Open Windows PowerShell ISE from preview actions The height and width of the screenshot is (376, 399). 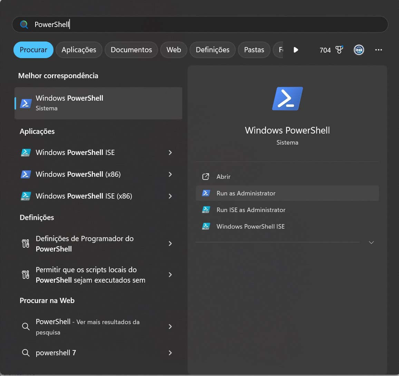250,227
